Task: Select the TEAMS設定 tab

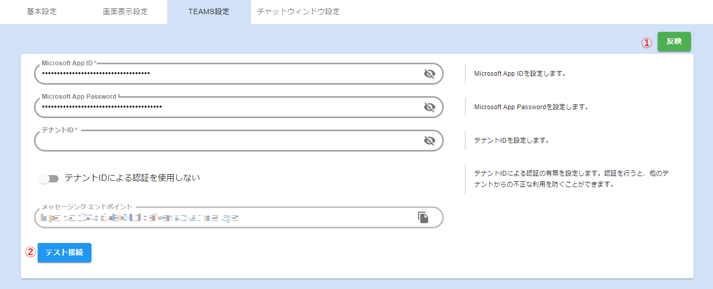Action: coord(209,11)
